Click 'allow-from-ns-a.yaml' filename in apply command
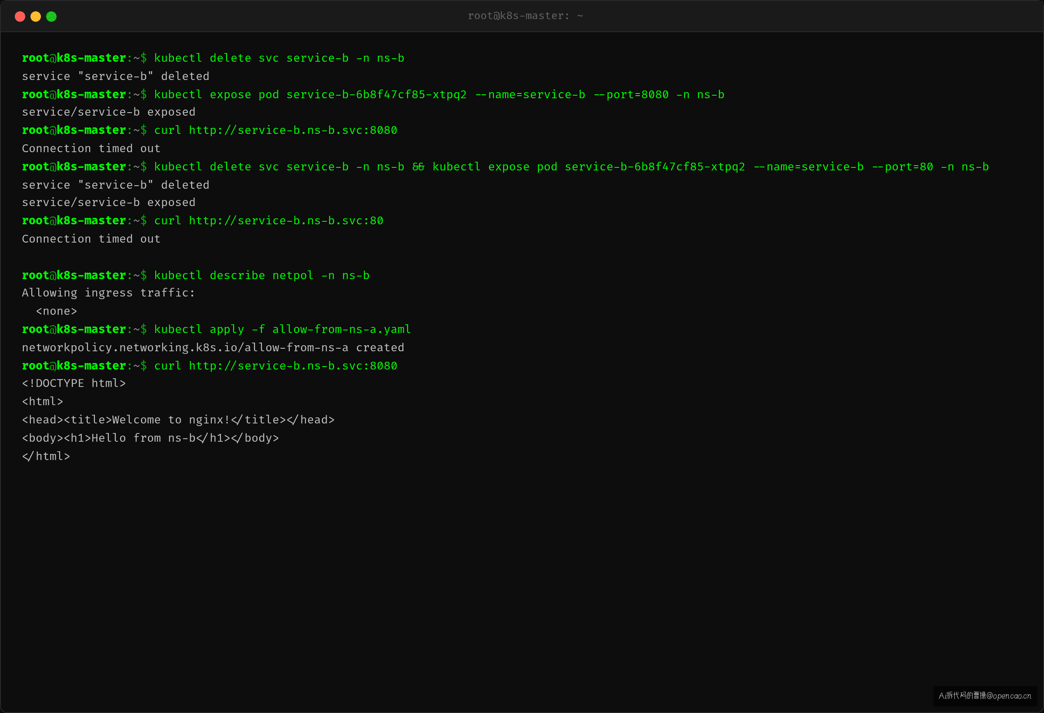 (x=341, y=330)
